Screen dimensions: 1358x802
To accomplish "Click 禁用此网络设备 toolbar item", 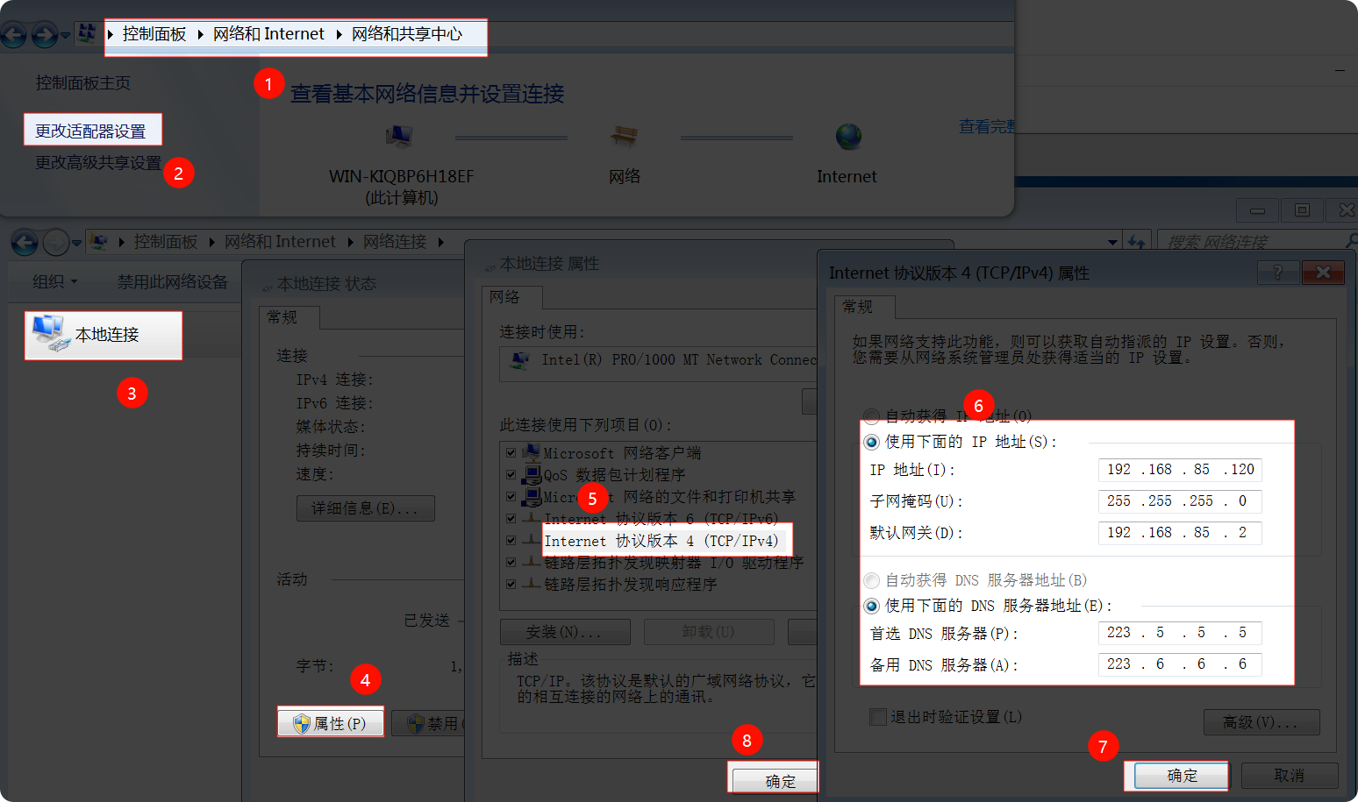I will pos(172,281).
